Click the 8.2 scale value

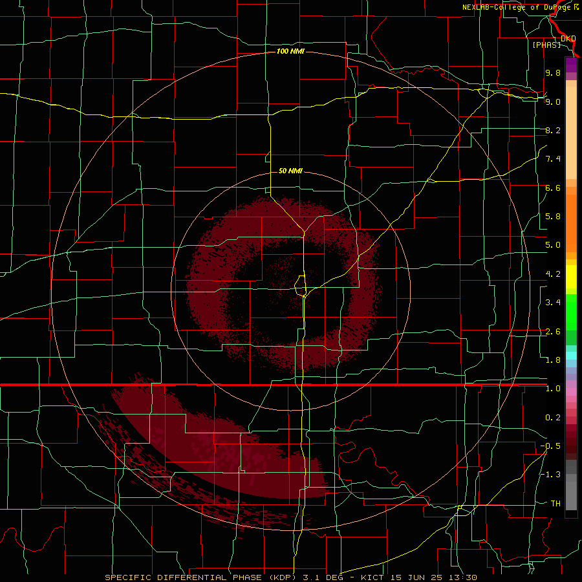(553, 130)
